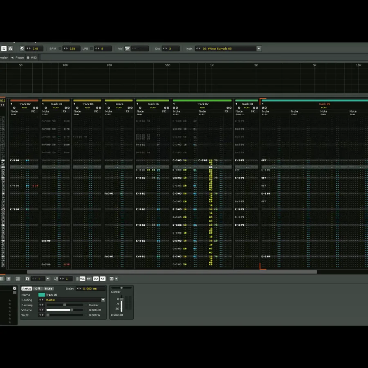Collapse Track 04 with its left arrow

74,104
